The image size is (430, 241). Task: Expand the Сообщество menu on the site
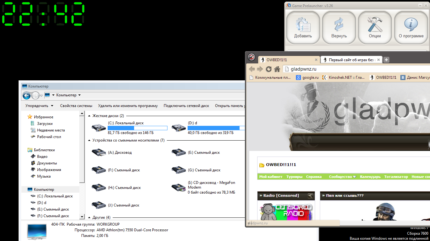click(x=342, y=177)
